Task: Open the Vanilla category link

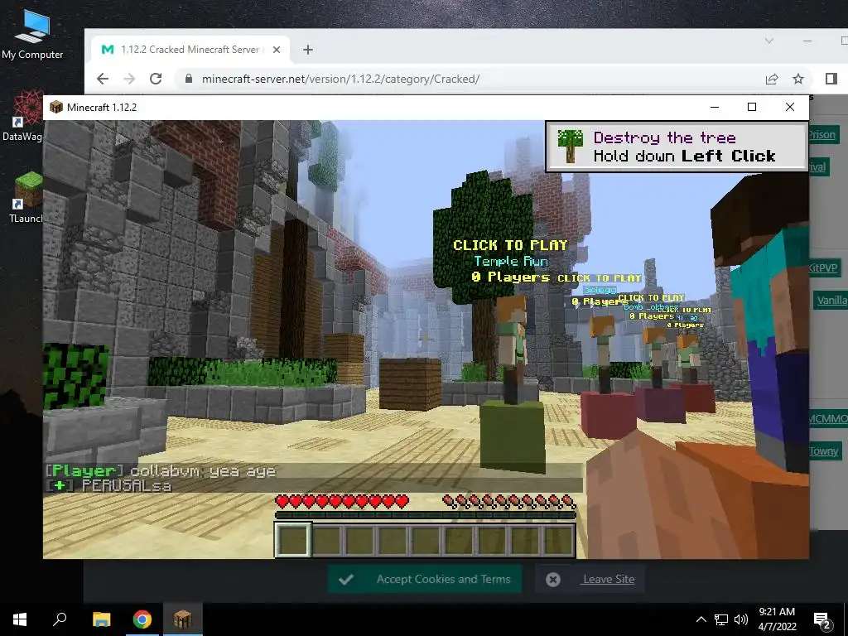Action: click(831, 300)
